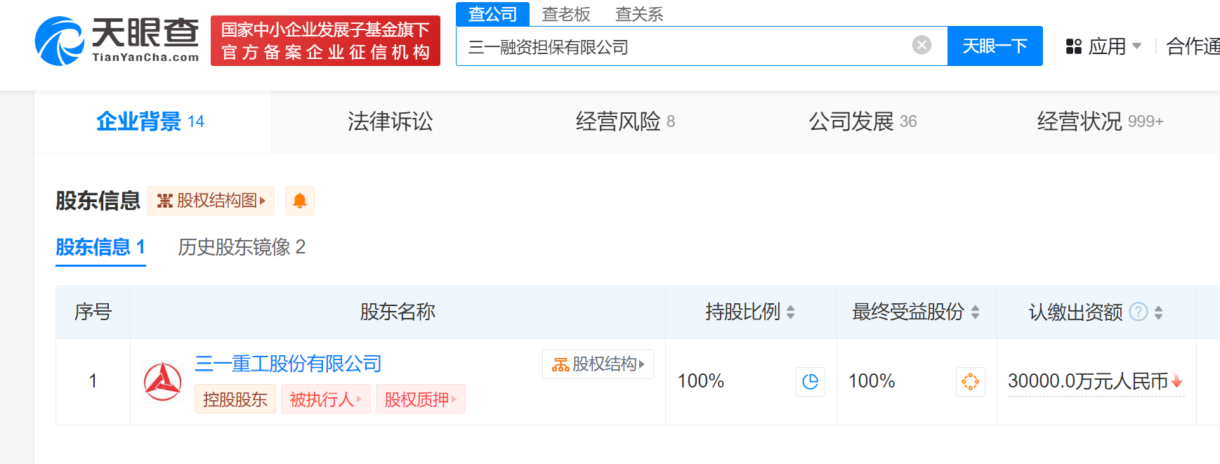Click the red down arrow beside capital amount

tap(1177, 381)
